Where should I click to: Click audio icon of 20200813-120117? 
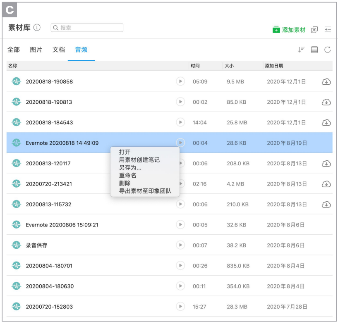point(17,163)
